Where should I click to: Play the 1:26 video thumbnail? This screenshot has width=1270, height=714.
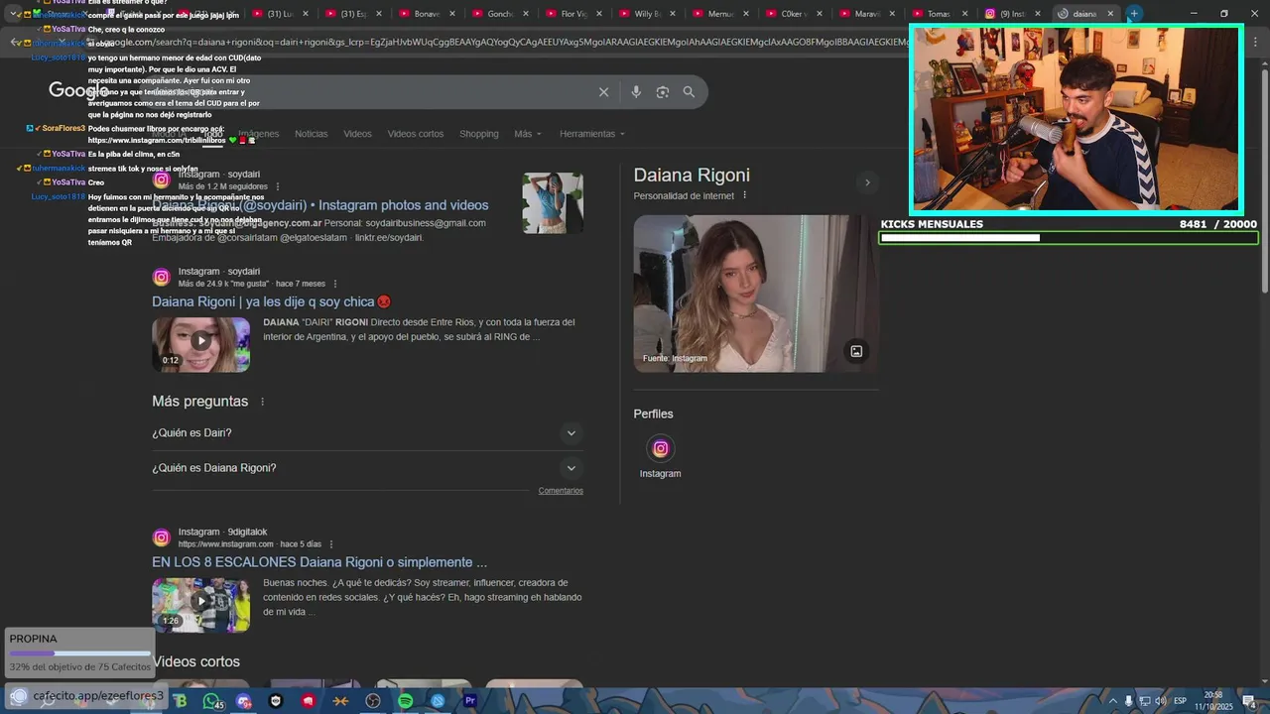200,605
